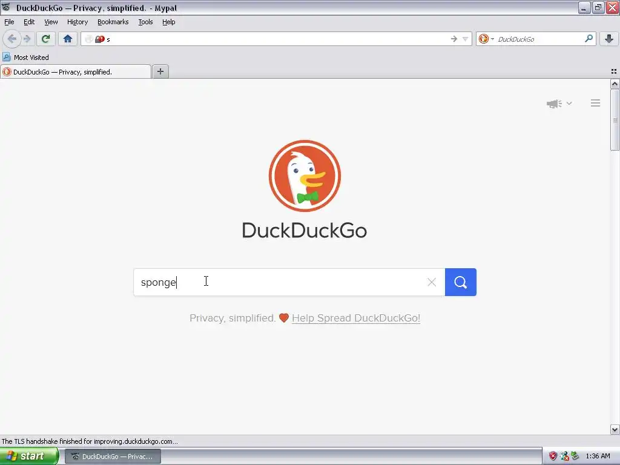Viewport: 620px width, 465px height.
Task: Click the Go arrow in address bar
Action: (454, 39)
